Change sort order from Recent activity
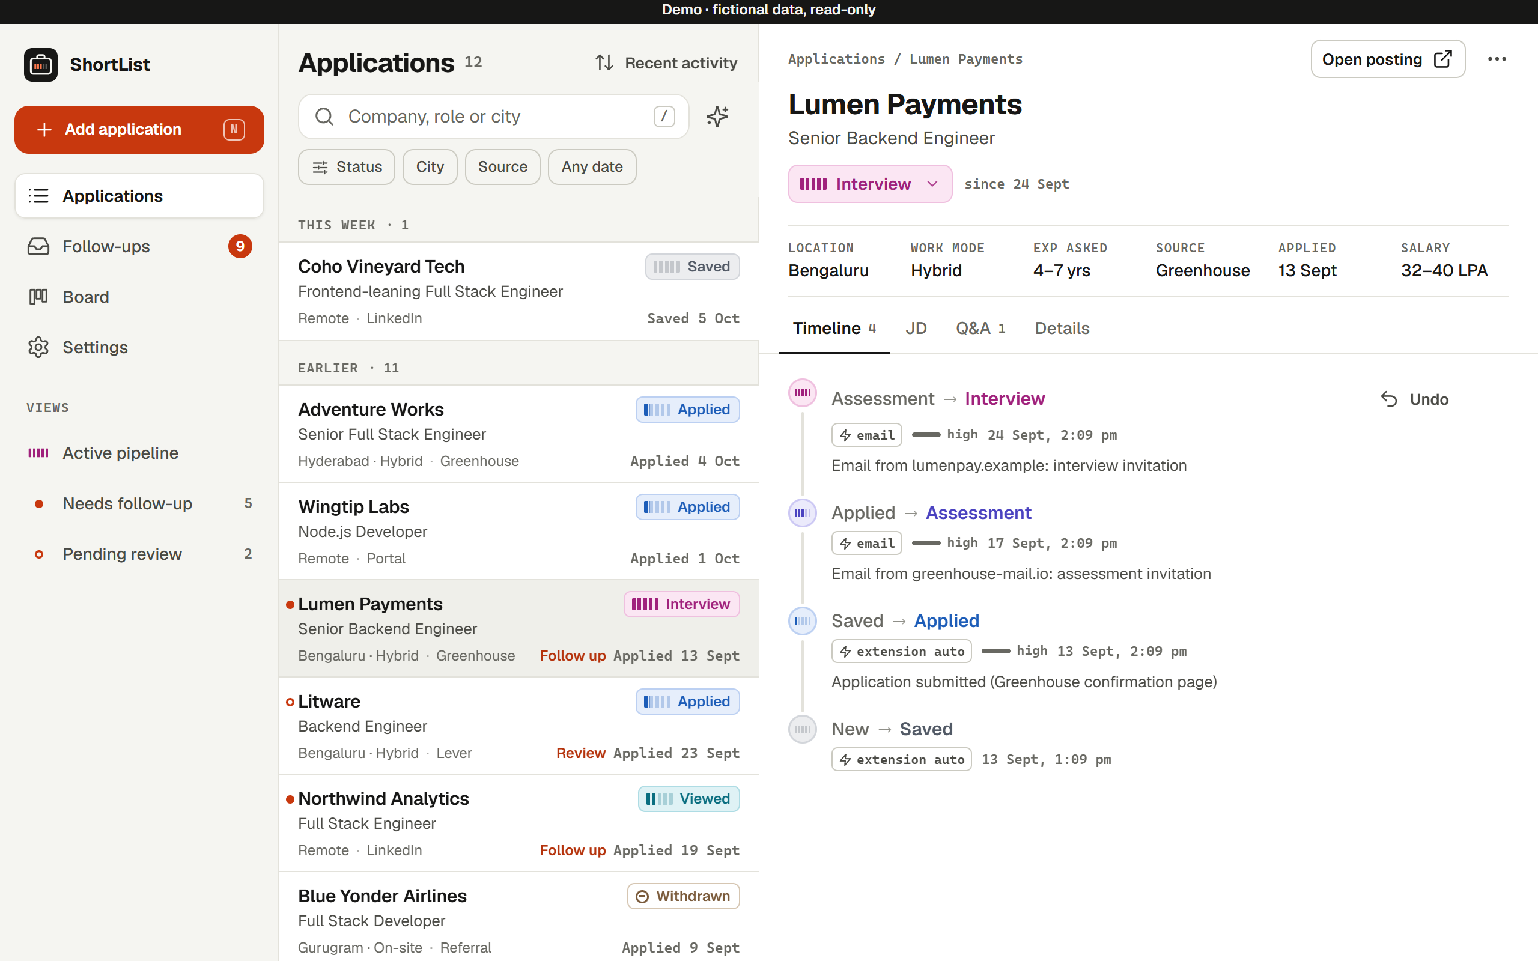The width and height of the screenshot is (1538, 961). pyautogui.click(x=666, y=63)
